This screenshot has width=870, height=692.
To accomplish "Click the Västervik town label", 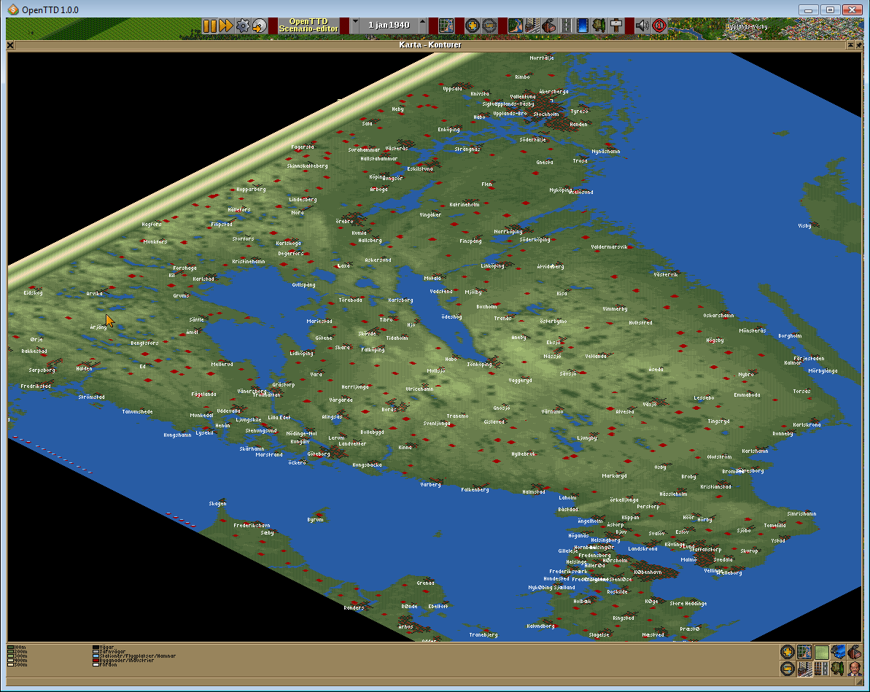I will (x=666, y=275).
